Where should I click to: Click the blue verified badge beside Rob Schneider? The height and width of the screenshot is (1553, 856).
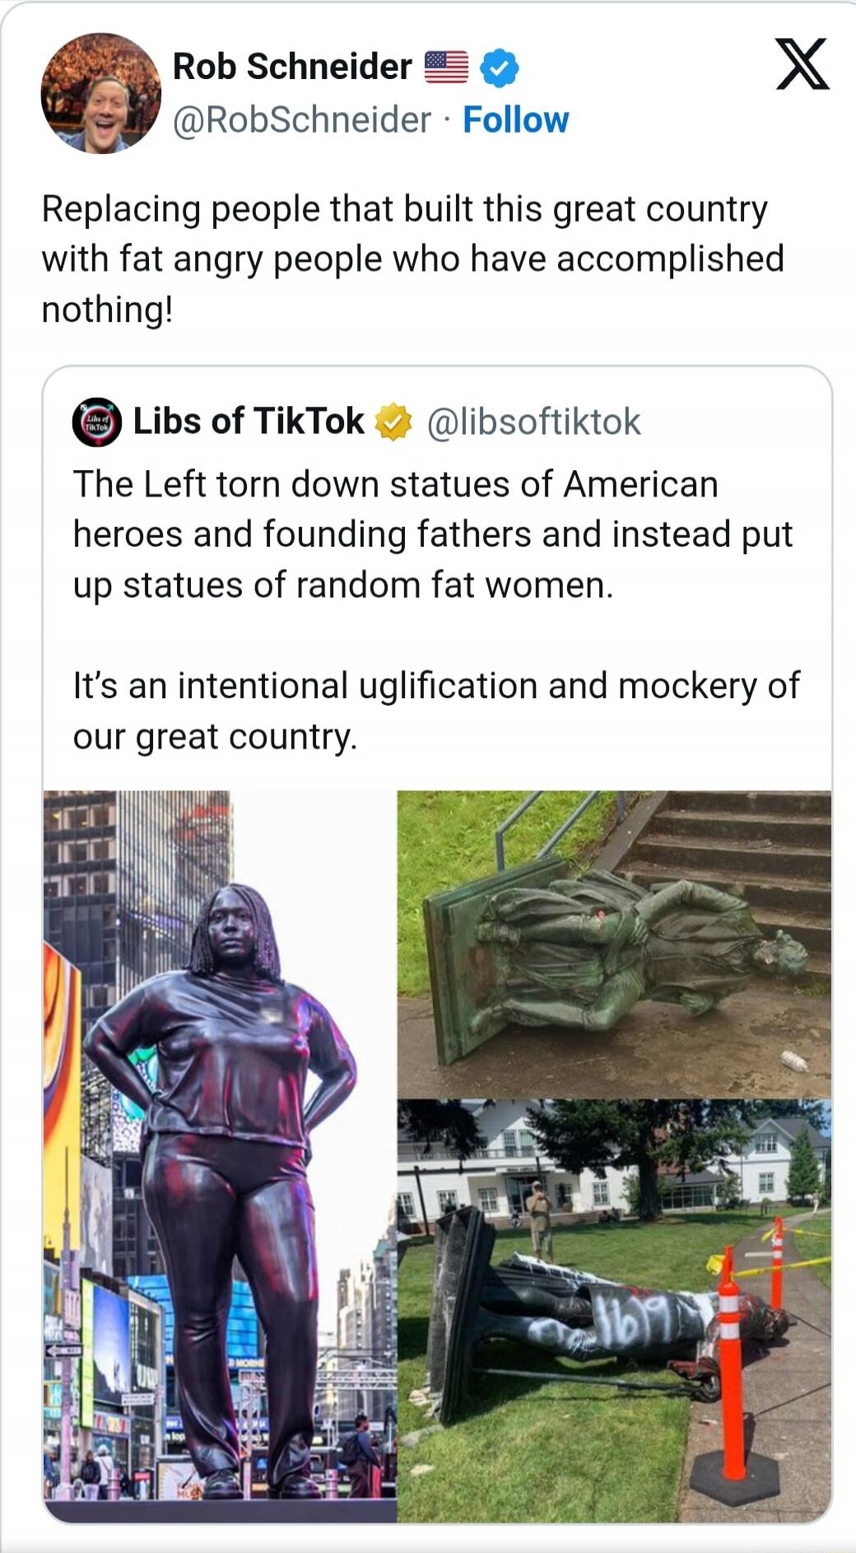(499, 68)
